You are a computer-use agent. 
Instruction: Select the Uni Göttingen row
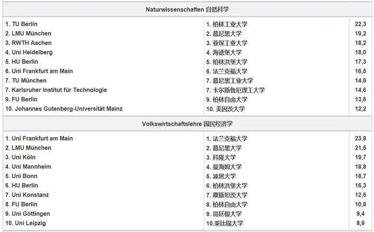coord(31,214)
